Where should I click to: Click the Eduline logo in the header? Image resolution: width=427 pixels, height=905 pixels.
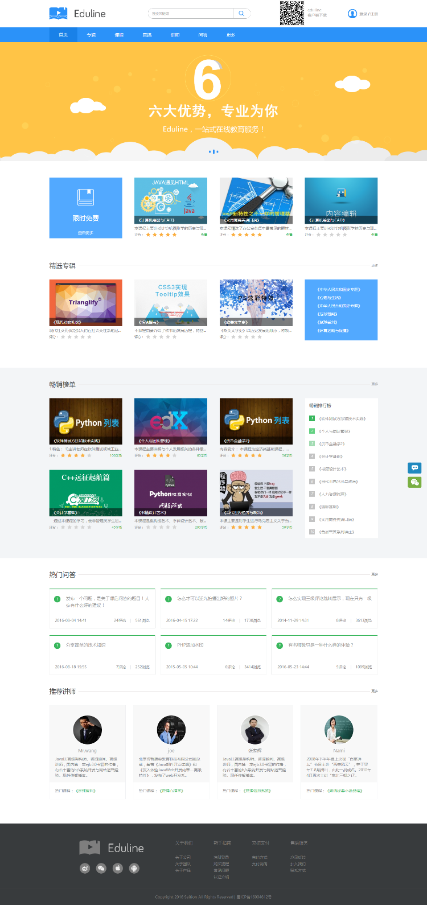pyautogui.click(x=77, y=14)
